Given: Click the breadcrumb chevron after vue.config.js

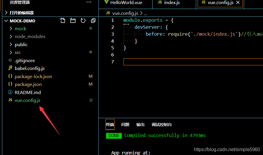Looking at the screenshot, I should point(141,13).
